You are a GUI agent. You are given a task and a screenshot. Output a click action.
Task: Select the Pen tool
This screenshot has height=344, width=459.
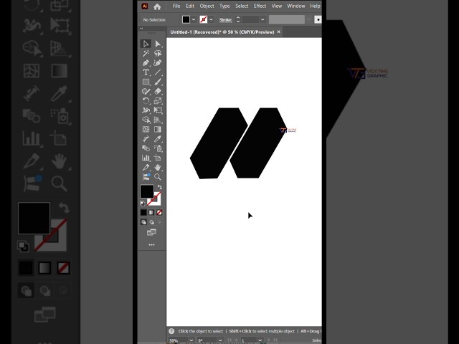click(146, 63)
